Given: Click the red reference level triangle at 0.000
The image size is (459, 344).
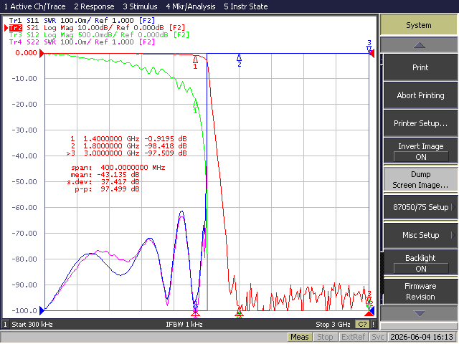Looking at the screenshot, I should [x=42, y=53].
